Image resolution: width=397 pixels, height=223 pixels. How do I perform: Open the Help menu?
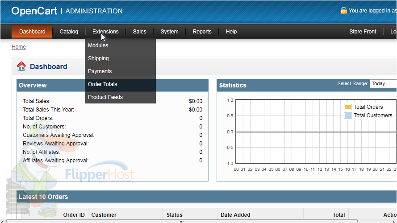(x=231, y=32)
